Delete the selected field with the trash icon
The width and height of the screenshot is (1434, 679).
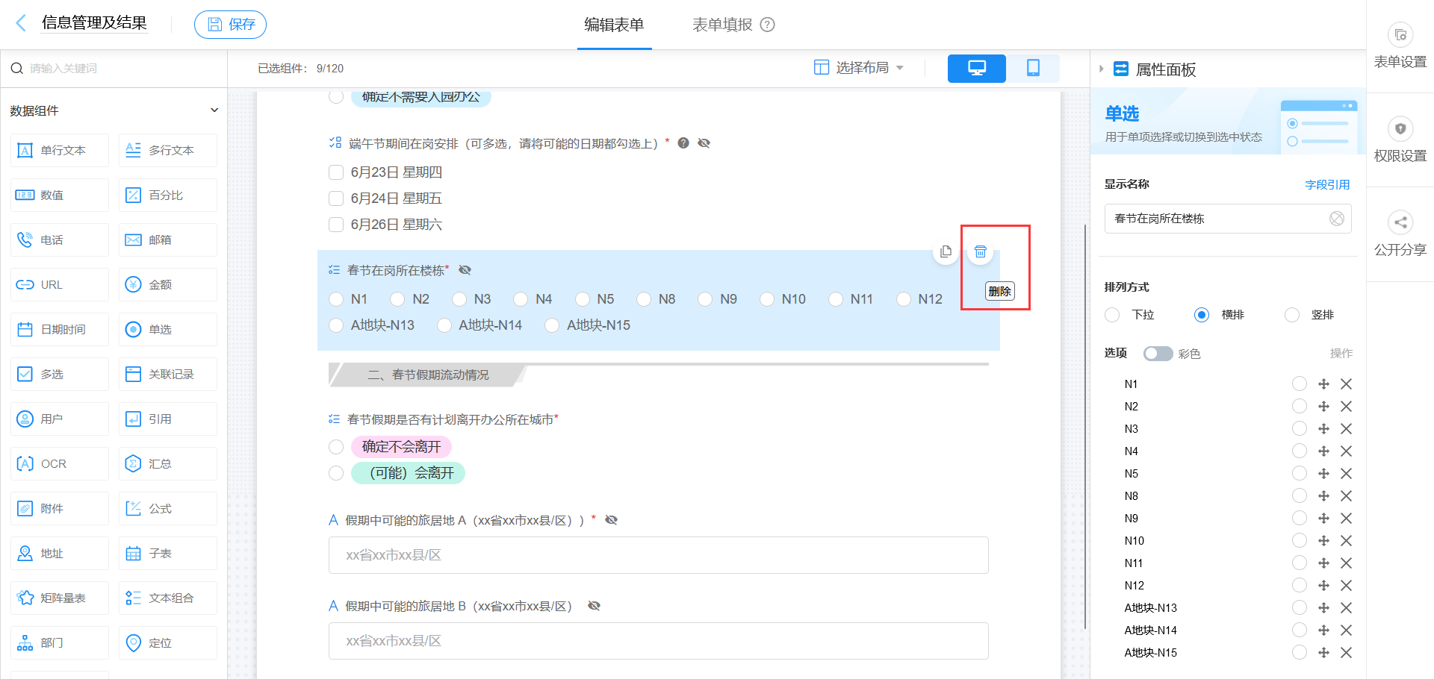point(981,251)
